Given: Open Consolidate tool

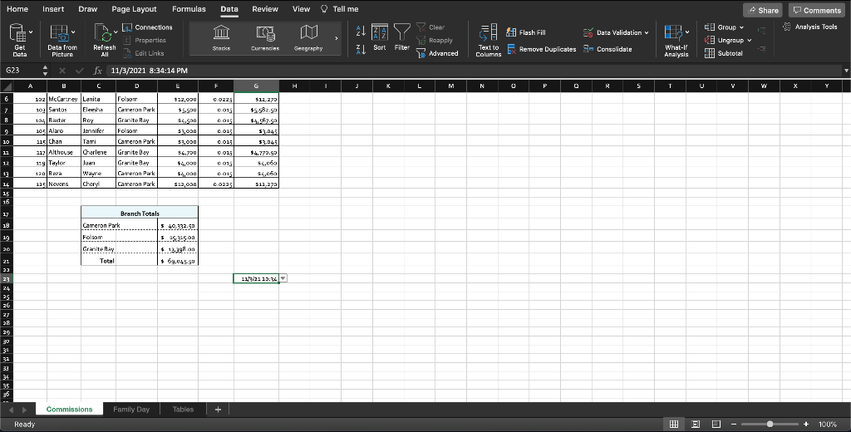Looking at the screenshot, I should pos(608,49).
